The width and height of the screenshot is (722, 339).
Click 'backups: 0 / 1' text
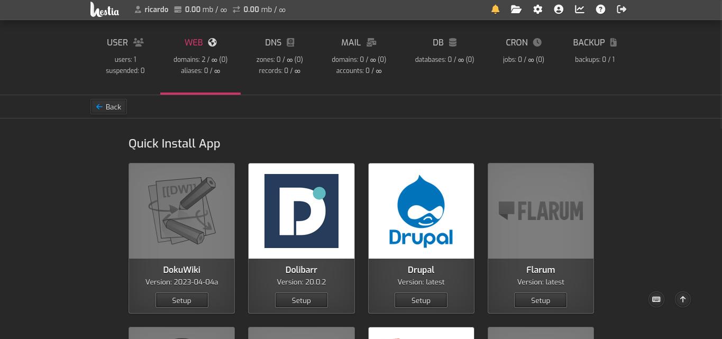(595, 60)
